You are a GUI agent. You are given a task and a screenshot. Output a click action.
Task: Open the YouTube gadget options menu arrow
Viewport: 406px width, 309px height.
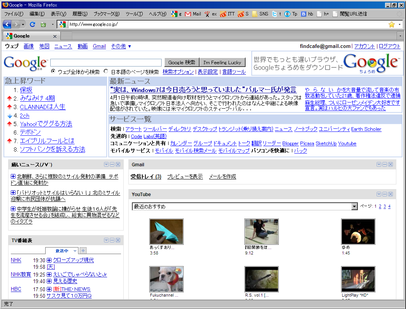pos(379,194)
